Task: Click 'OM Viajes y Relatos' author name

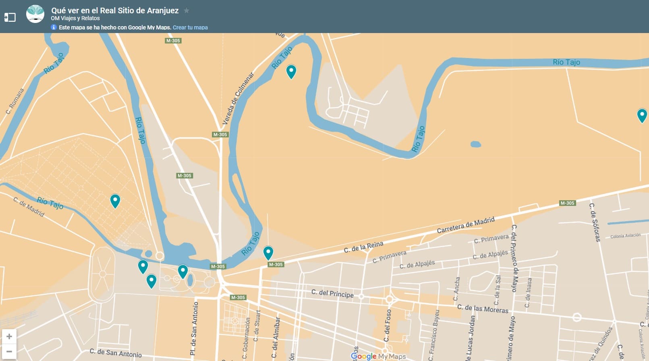Action: pos(75,18)
